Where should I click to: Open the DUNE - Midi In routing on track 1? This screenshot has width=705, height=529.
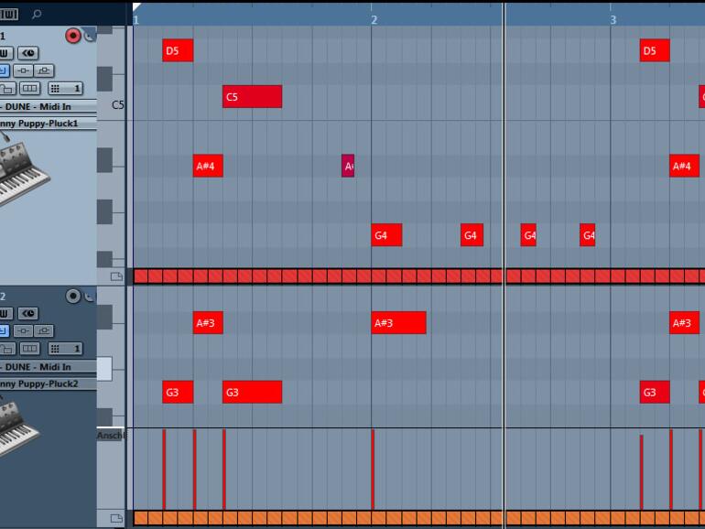49,106
